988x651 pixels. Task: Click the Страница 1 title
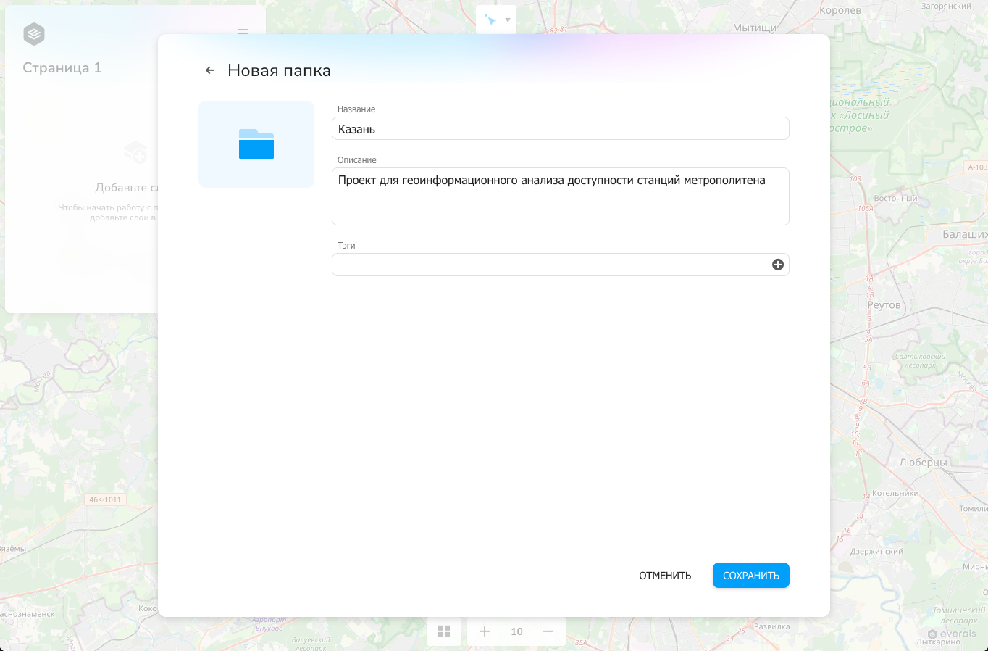[62, 67]
